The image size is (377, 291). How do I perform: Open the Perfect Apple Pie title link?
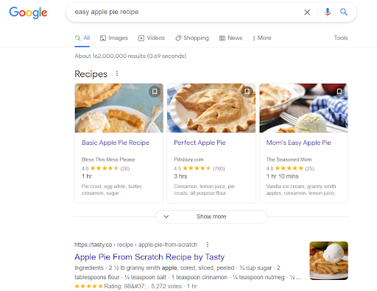click(200, 143)
